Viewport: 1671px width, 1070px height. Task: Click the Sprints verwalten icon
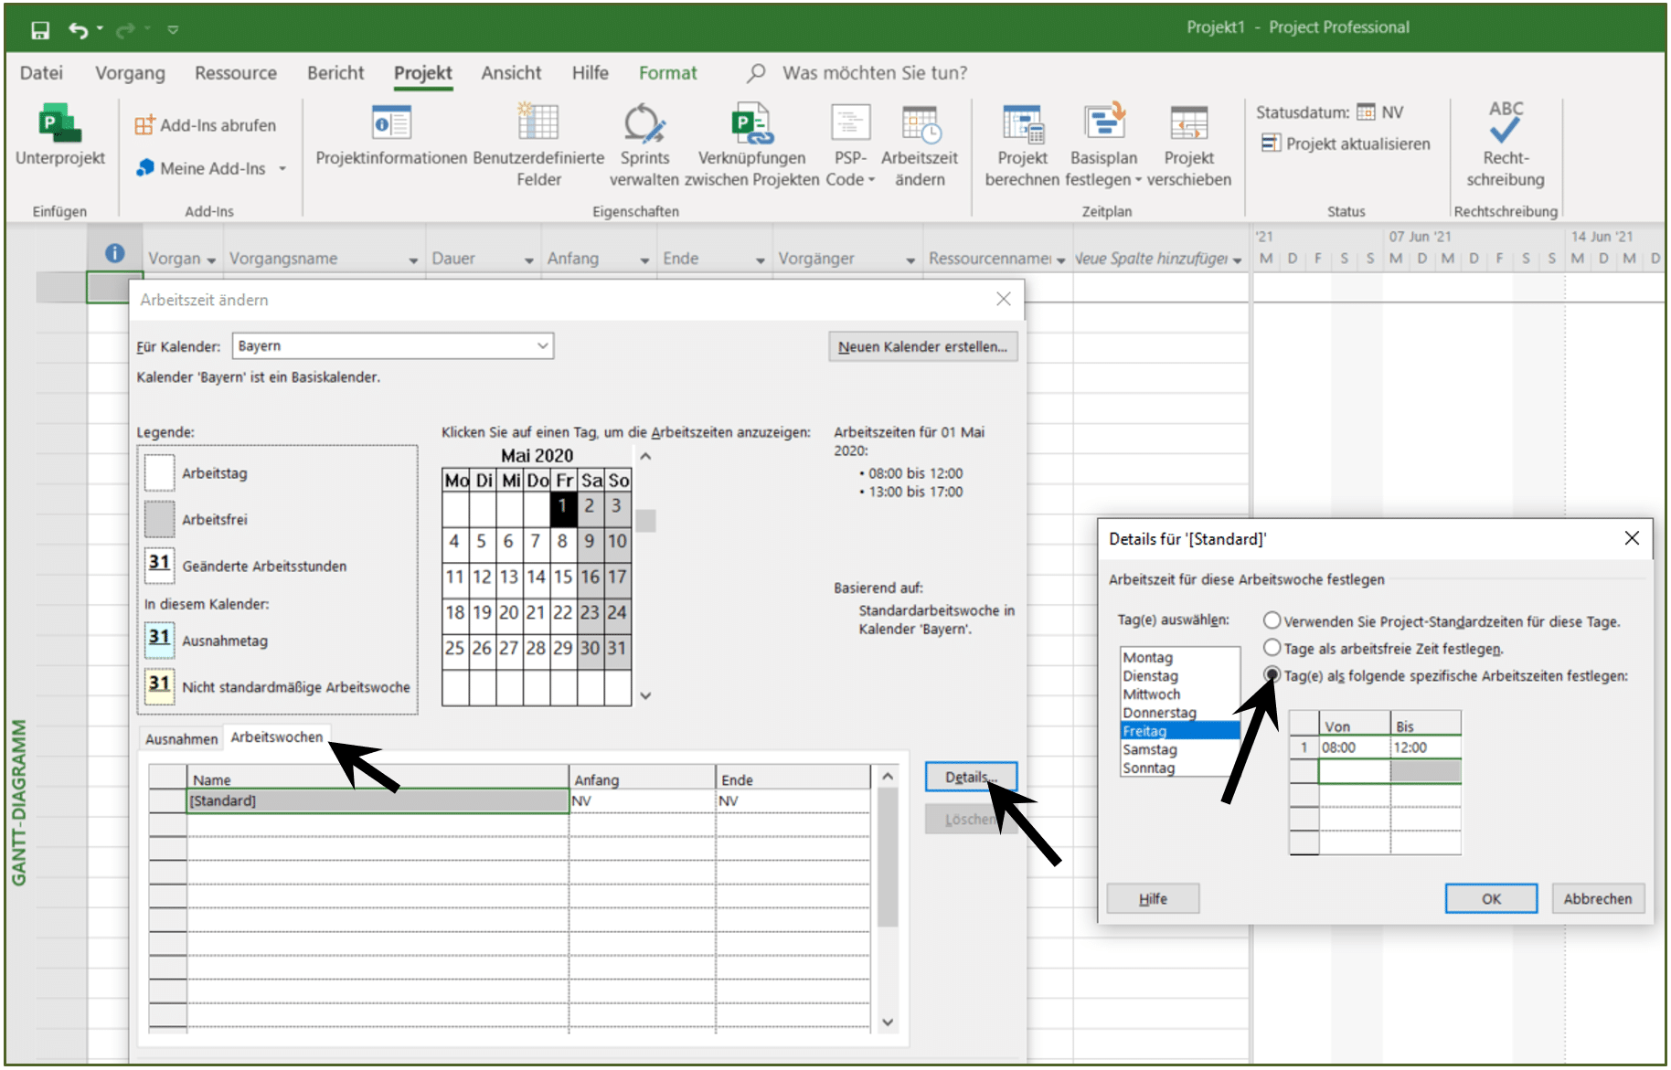tap(644, 122)
